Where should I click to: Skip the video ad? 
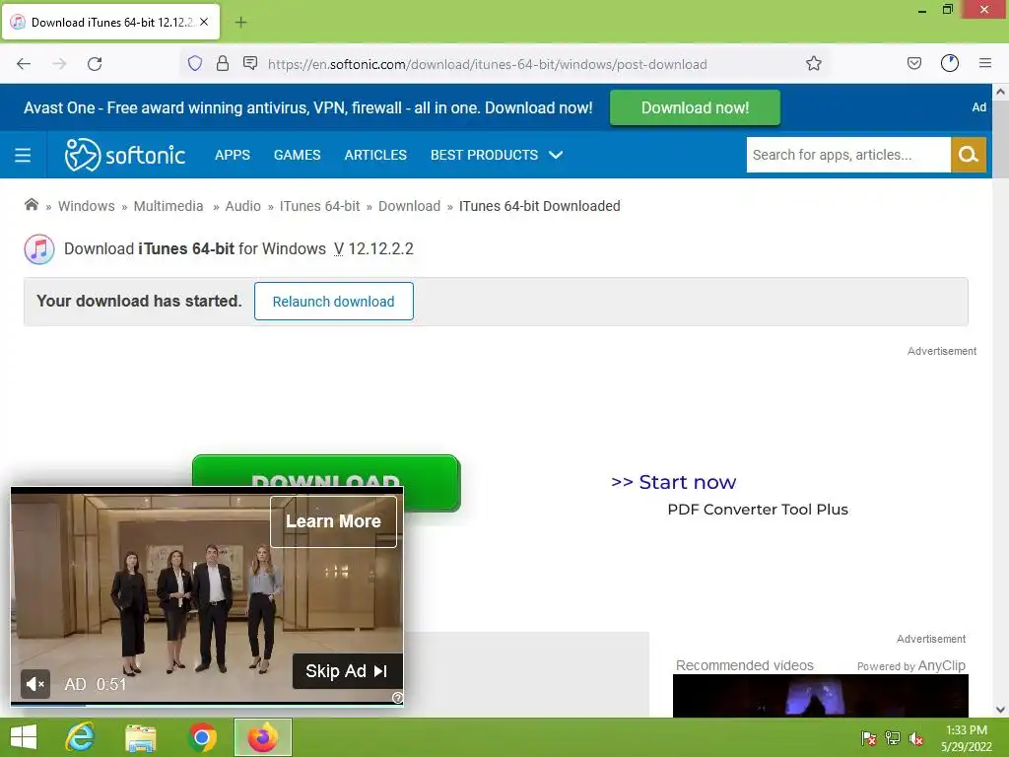348,671
